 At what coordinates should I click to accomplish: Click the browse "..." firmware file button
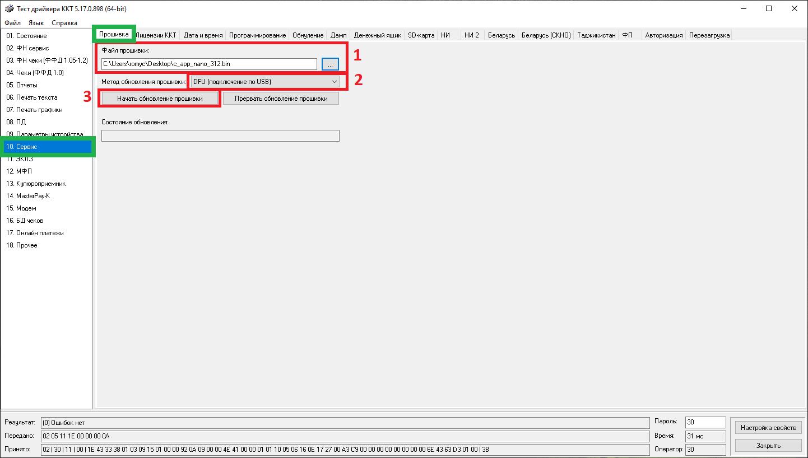330,64
